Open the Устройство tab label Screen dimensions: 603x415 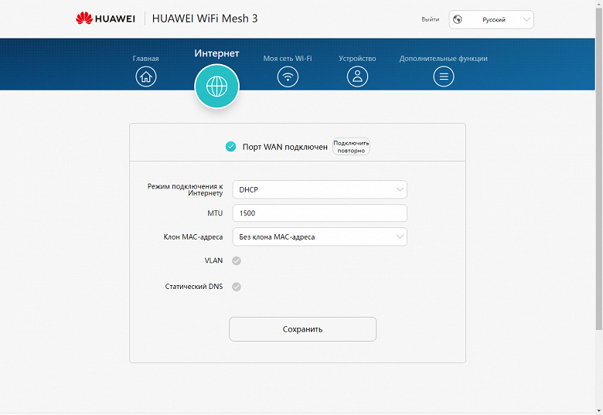coord(357,59)
